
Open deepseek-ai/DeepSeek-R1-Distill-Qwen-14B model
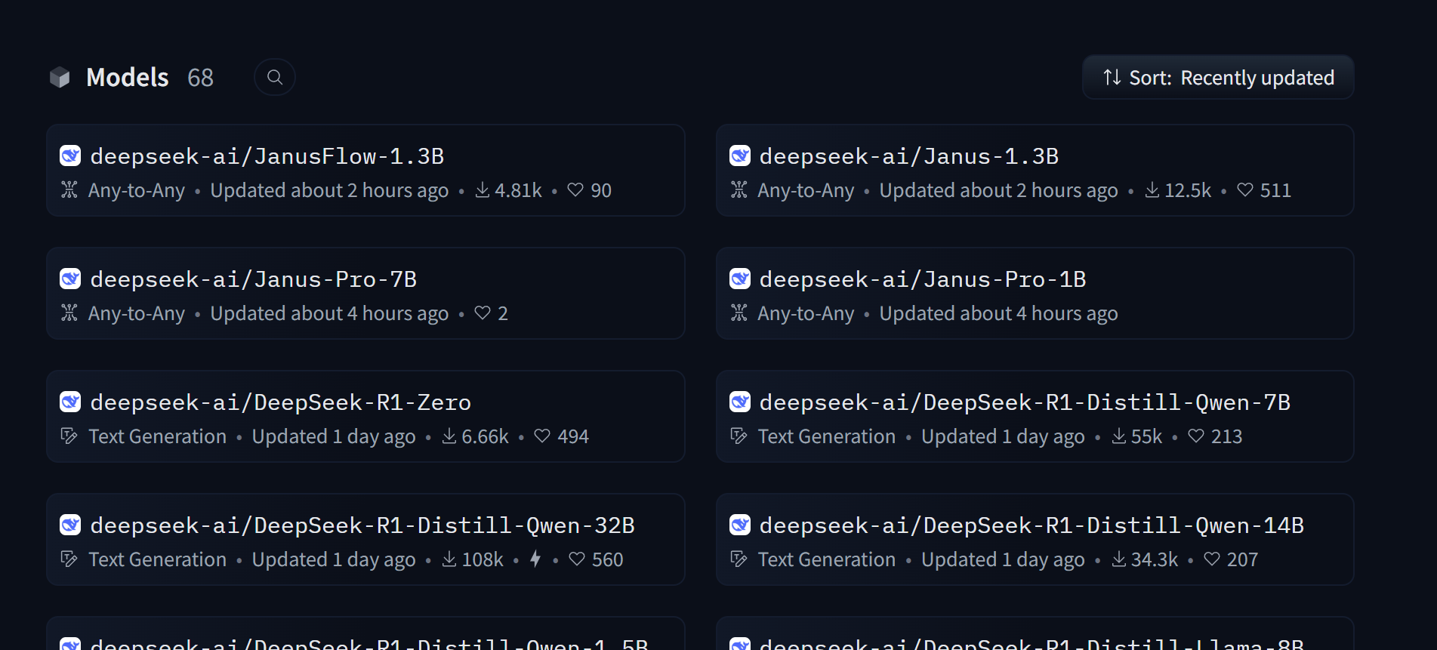[x=1035, y=540]
